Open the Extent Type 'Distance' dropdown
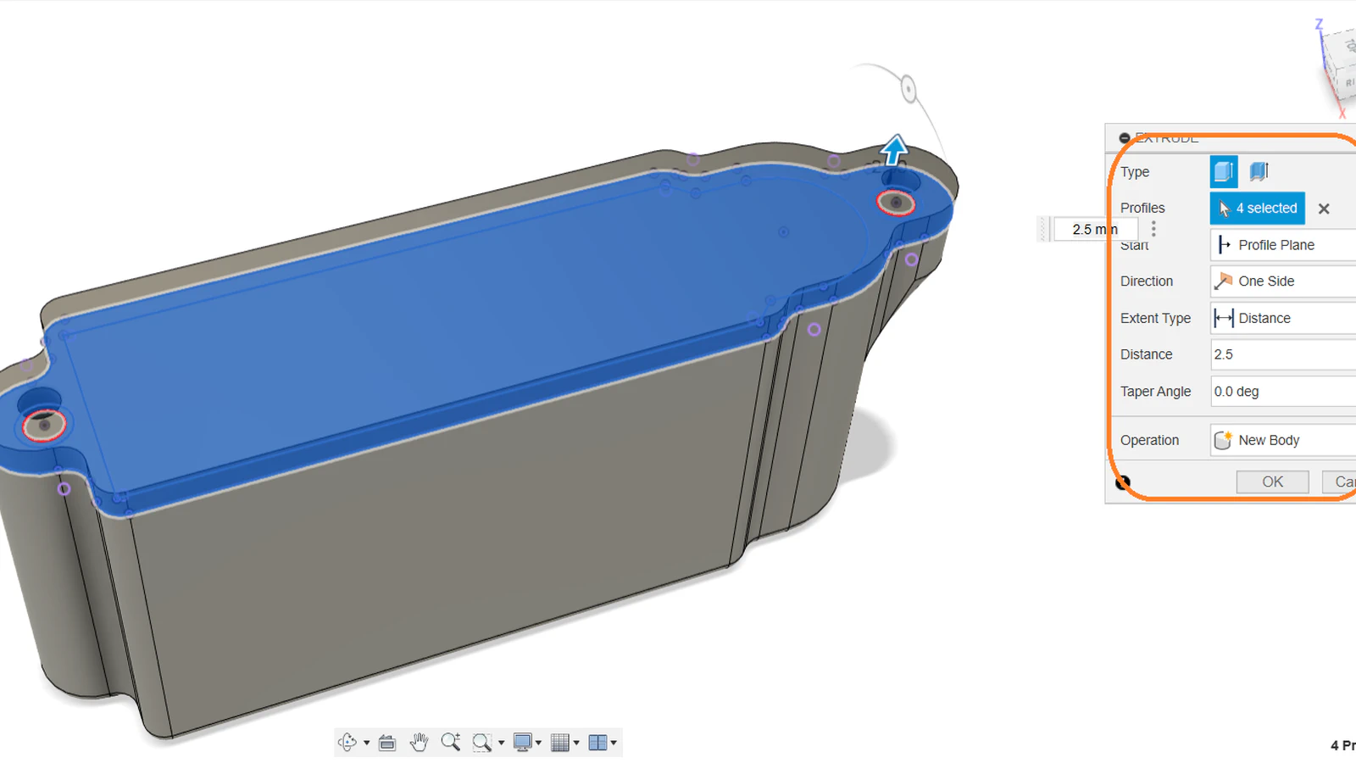 pyautogui.click(x=1283, y=318)
